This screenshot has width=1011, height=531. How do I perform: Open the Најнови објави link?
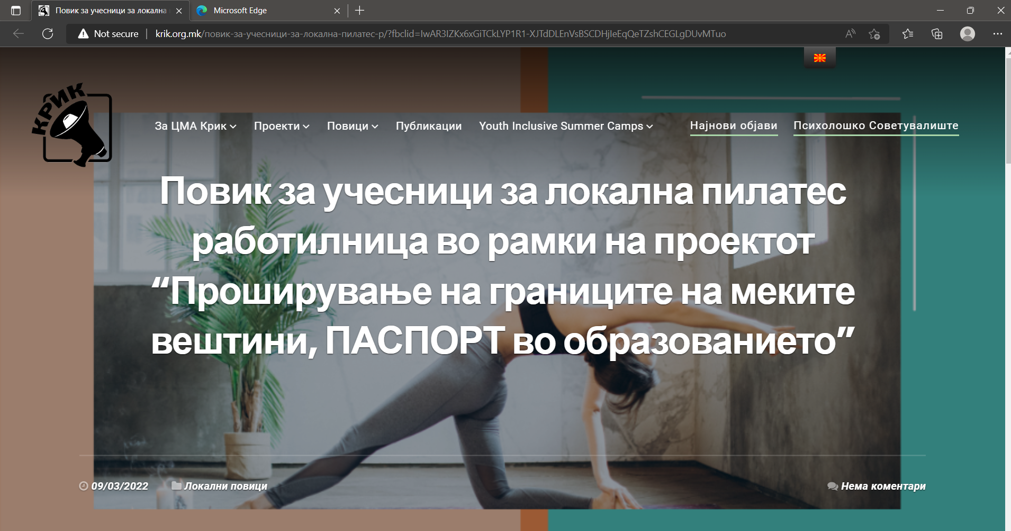point(734,125)
